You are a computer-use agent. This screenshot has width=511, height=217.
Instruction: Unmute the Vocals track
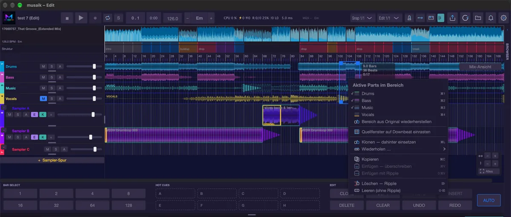tap(43, 99)
